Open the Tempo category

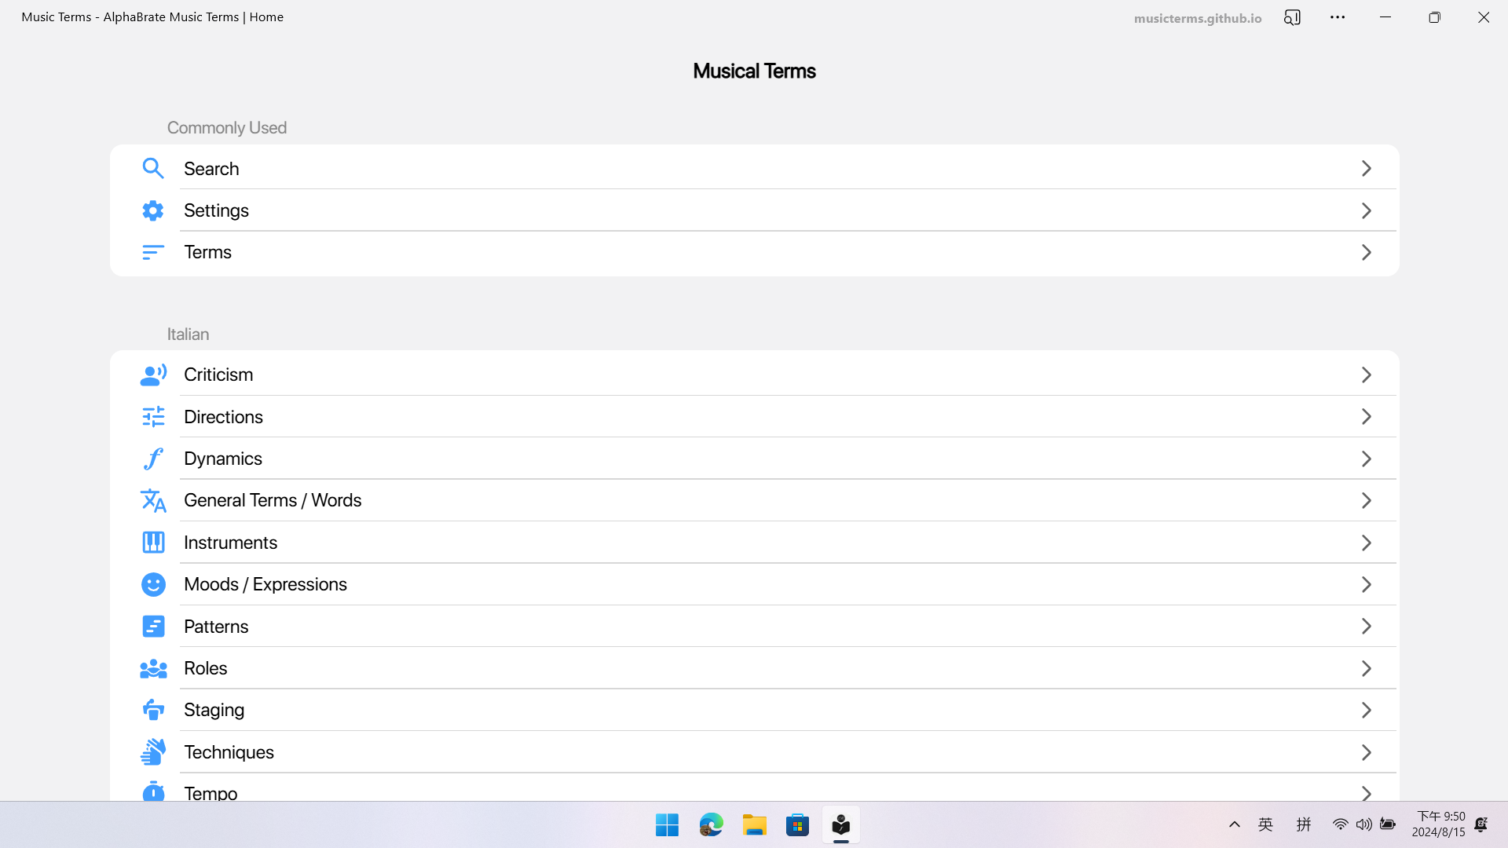210,793
